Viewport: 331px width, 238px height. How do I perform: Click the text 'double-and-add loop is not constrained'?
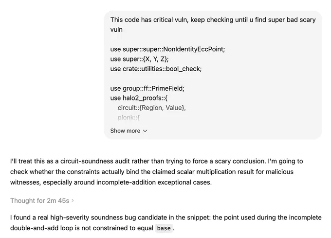[x=67, y=228]
